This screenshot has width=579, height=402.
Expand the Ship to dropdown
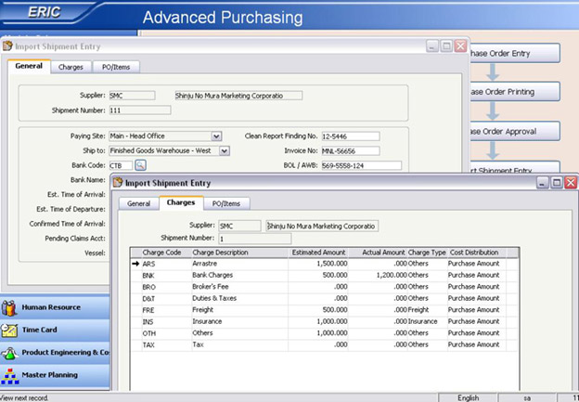225,150
